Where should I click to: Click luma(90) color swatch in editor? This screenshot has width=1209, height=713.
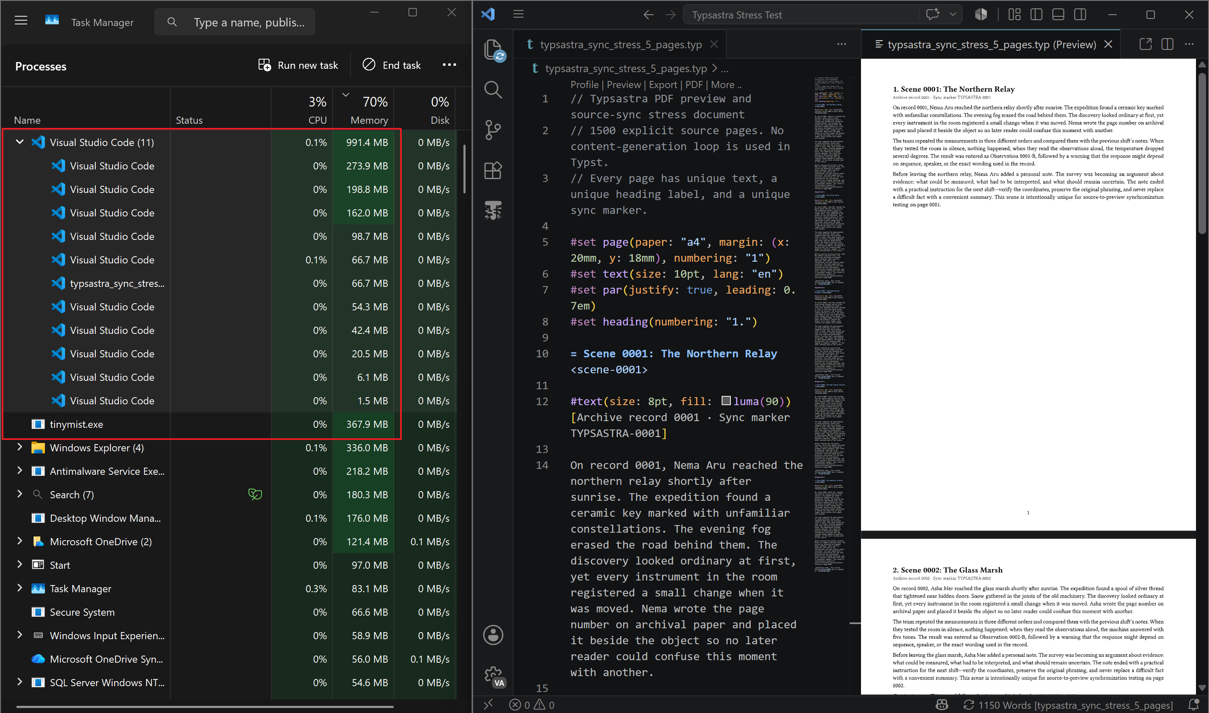pos(726,401)
